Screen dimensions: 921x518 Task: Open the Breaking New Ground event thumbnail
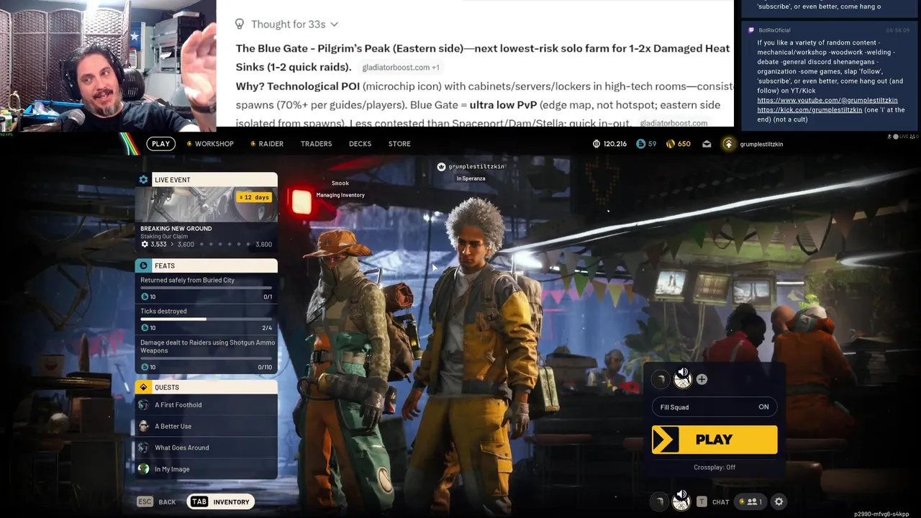(206, 204)
